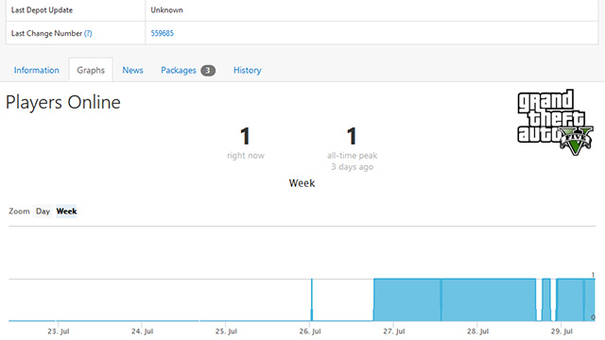Click the 26. Jul spike on graph
The image size is (605, 340).
point(312,299)
